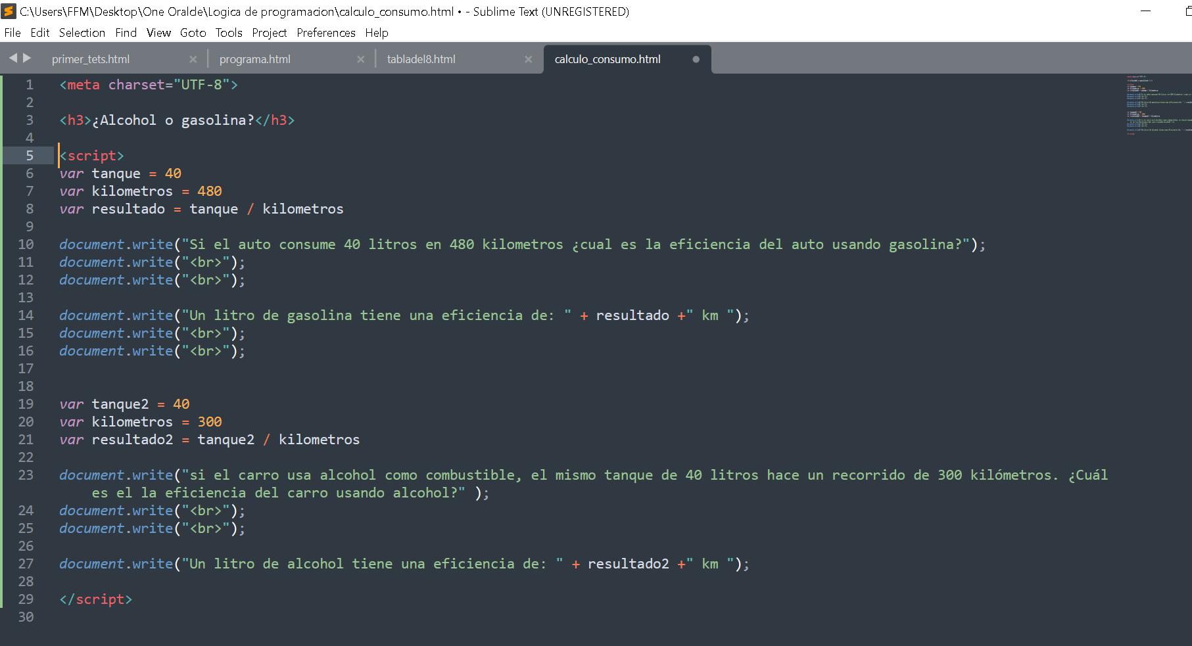Click line number 30 in the gutter
This screenshot has height=646, width=1192.
click(26, 617)
